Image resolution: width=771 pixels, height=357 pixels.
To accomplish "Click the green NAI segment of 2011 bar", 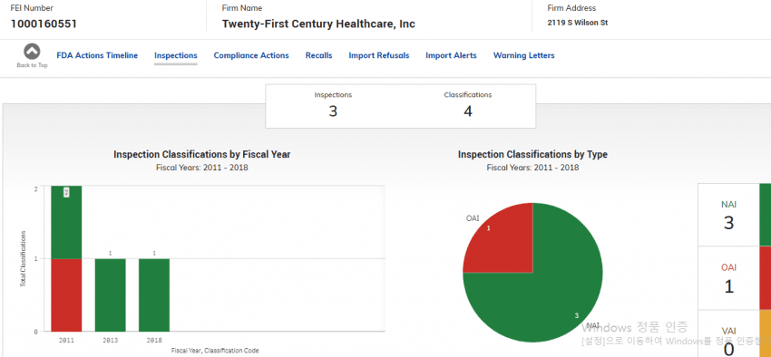I will click(66, 223).
